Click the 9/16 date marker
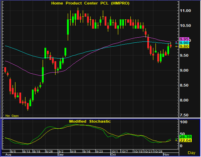Image resolution: width=201 pixels, height=157 pixels. (x=87, y=152)
